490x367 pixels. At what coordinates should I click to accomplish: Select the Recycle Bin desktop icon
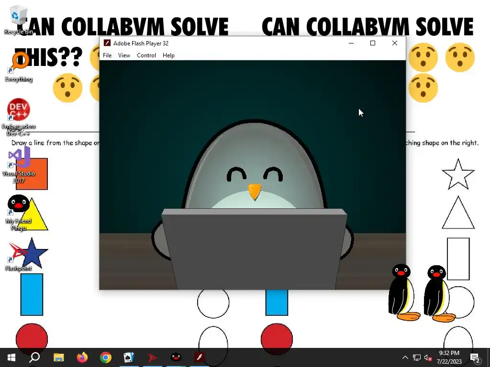[x=18, y=20]
